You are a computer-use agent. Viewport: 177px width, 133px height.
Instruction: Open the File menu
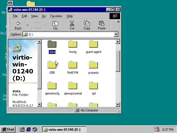pos(15,16)
